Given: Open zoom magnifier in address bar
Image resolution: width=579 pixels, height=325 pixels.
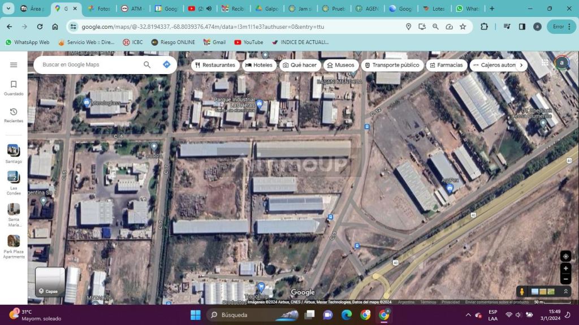Looking at the screenshot, I should point(435,27).
